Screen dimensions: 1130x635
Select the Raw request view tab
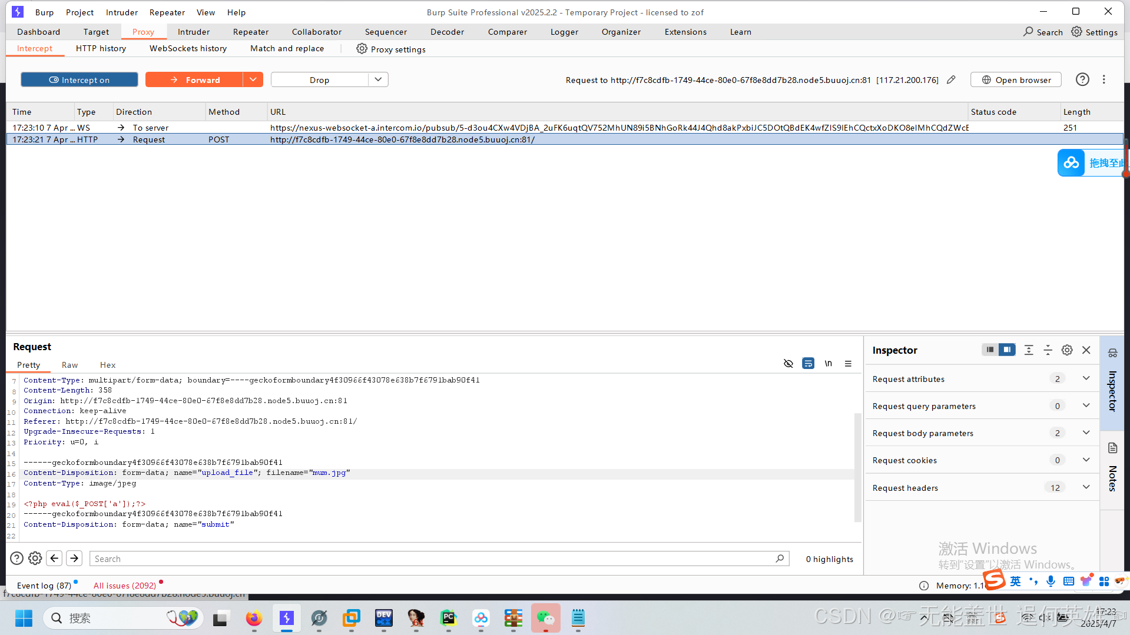coord(69,365)
